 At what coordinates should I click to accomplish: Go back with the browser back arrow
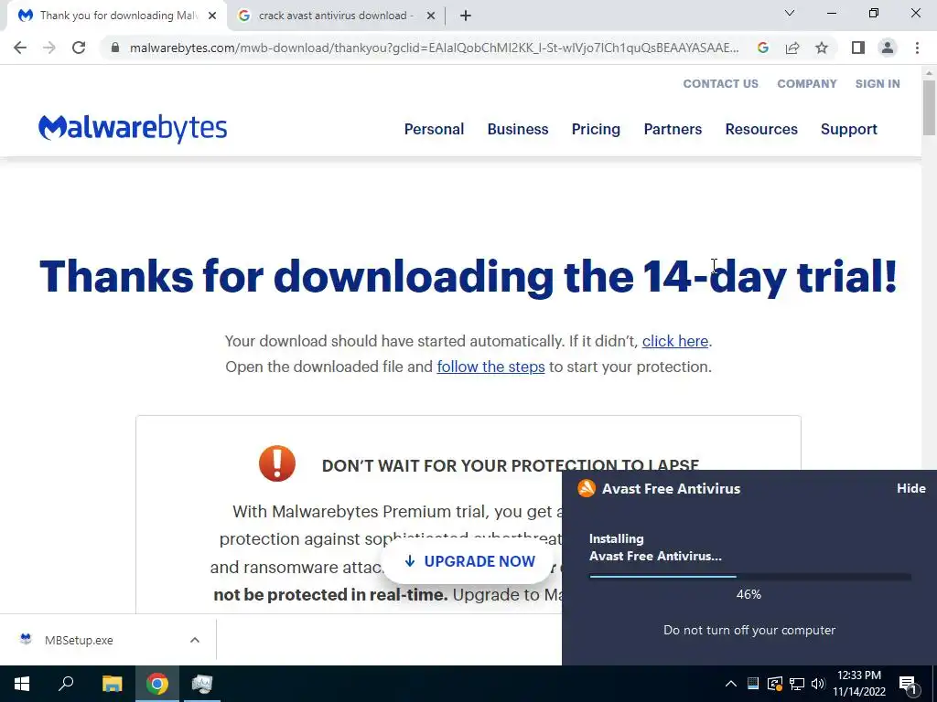20,48
